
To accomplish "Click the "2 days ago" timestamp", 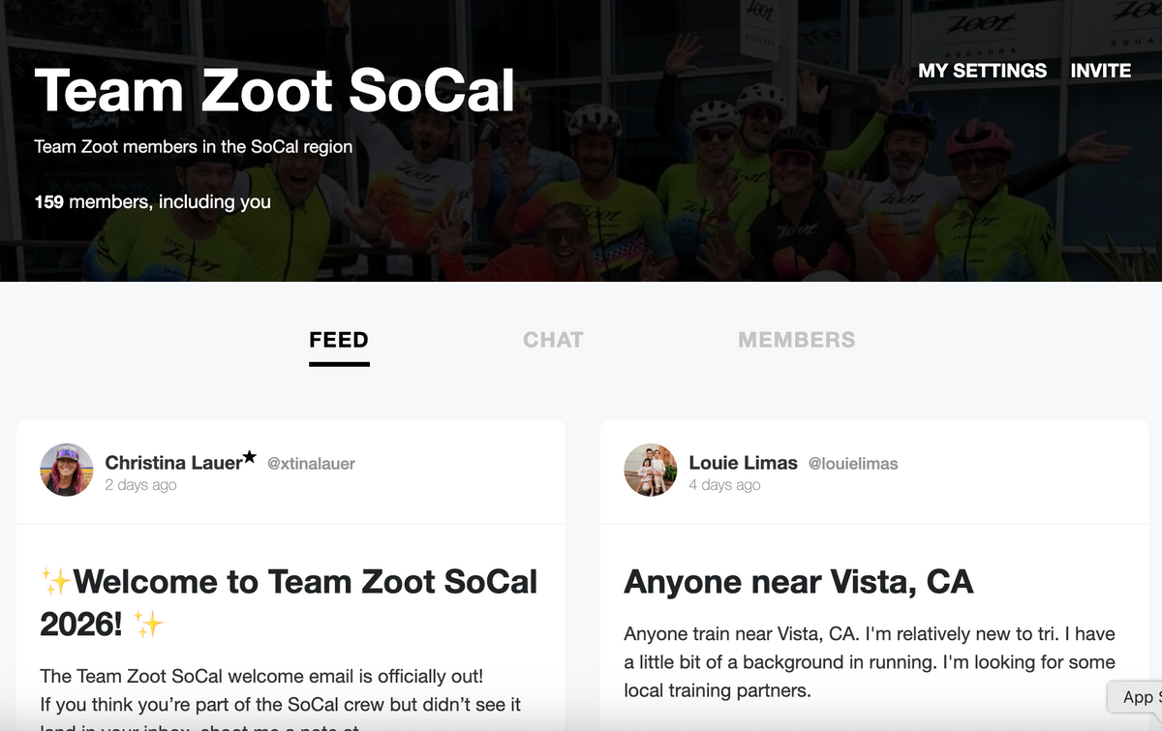I will (x=141, y=485).
